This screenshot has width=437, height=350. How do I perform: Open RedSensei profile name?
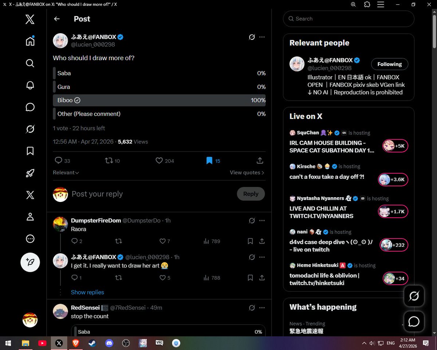coord(85,308)
